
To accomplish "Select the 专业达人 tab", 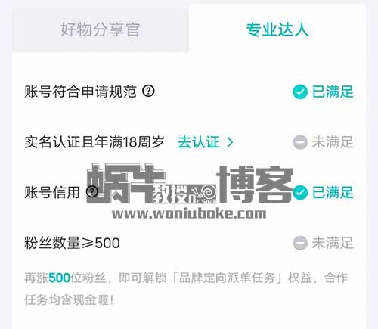I will 277,29.
